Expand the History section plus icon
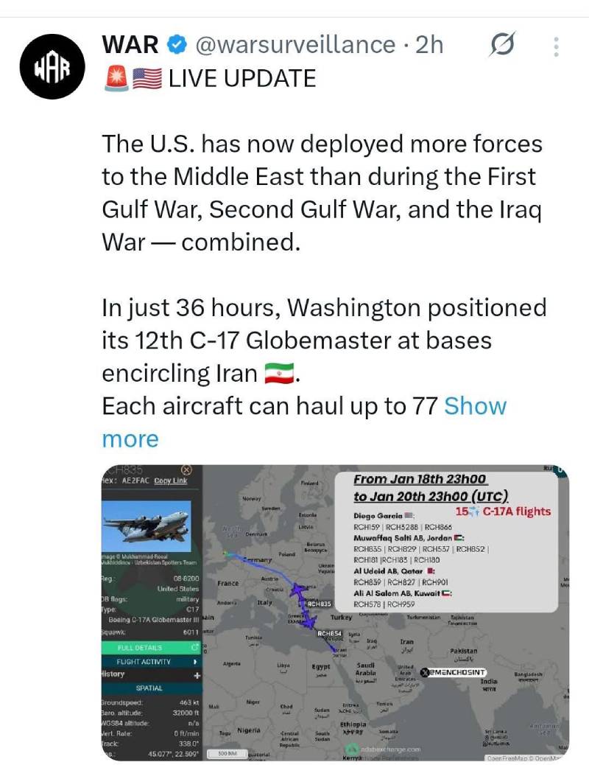Image resolution: width=589 pixels, height=765 pixels. pos(197,674)
